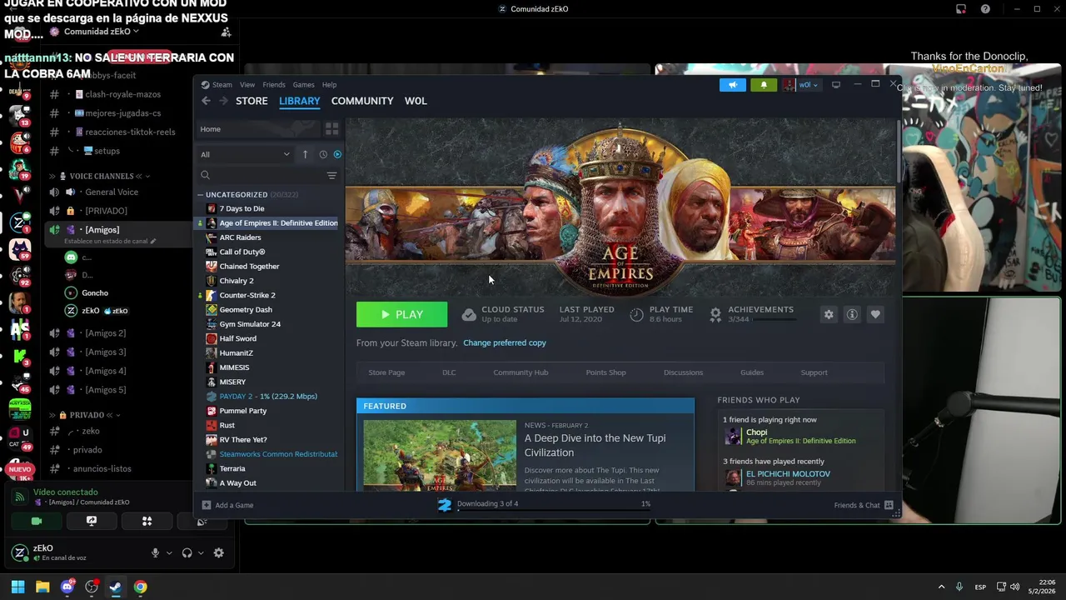
Task: Open Discord activities button
Action: click(x=147, y=521)
